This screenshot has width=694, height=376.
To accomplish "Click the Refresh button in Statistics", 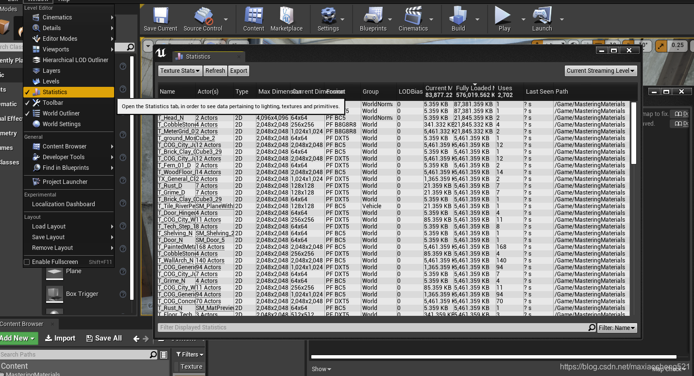I will [215, 71].
